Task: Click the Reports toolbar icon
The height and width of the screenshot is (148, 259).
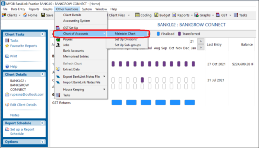Action: (x=174, y=15)
